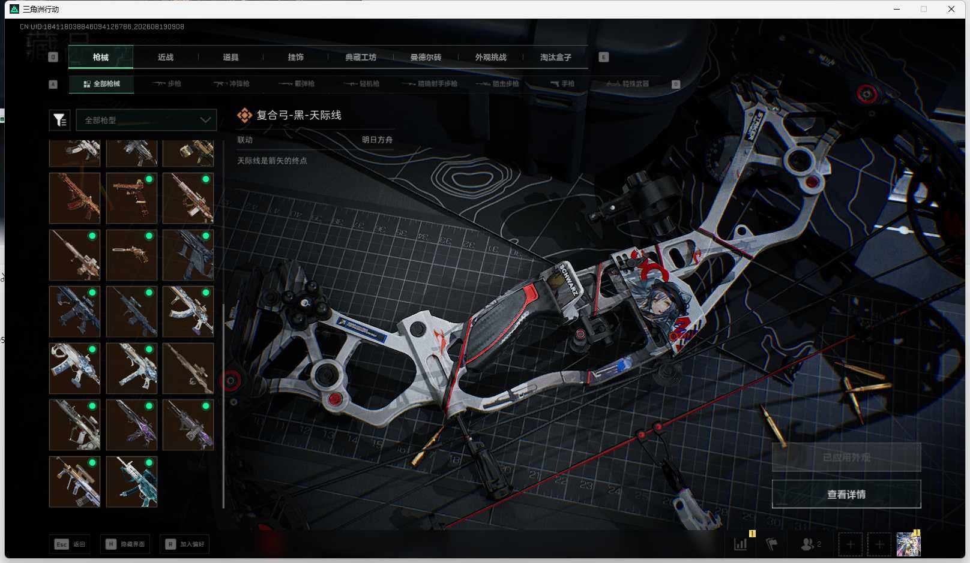
Task: Minimize the 三角洲行动 game window
Action: coord(897,9)
